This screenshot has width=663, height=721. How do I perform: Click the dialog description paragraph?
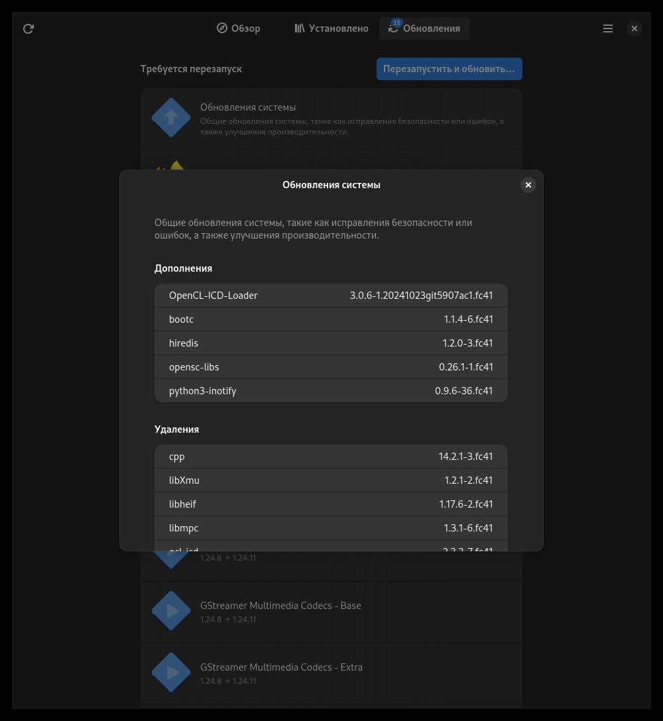(x=314, y=229)
